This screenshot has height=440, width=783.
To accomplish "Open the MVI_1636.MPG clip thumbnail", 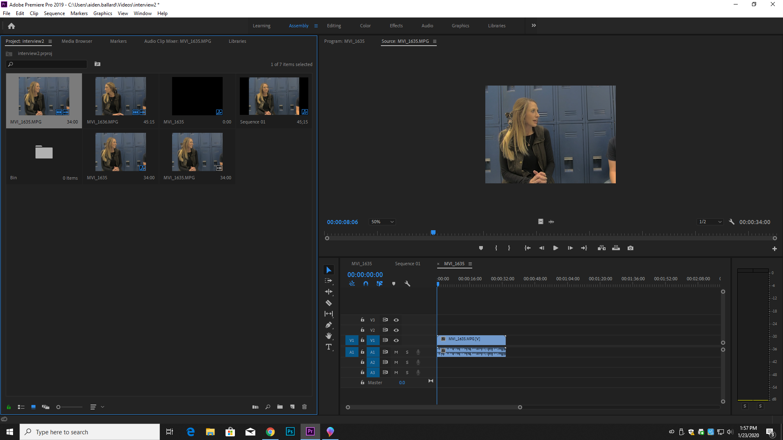I will pos(120,96).
